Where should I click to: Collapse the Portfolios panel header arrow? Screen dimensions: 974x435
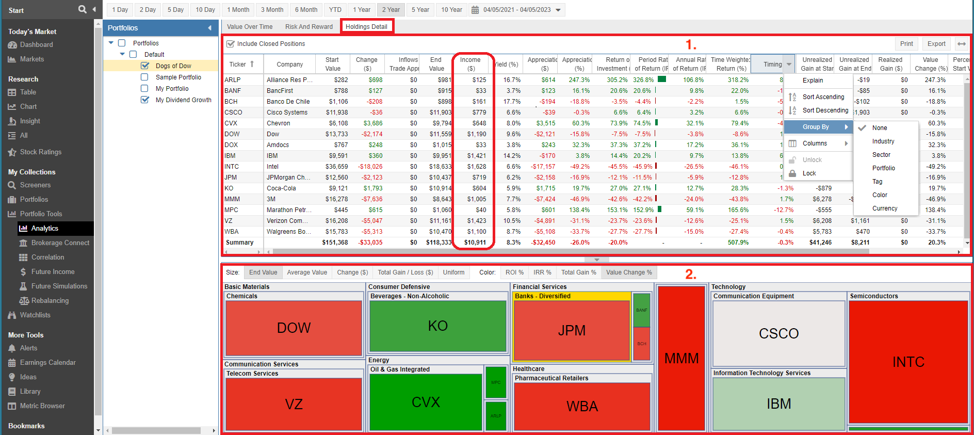[209, 28]
